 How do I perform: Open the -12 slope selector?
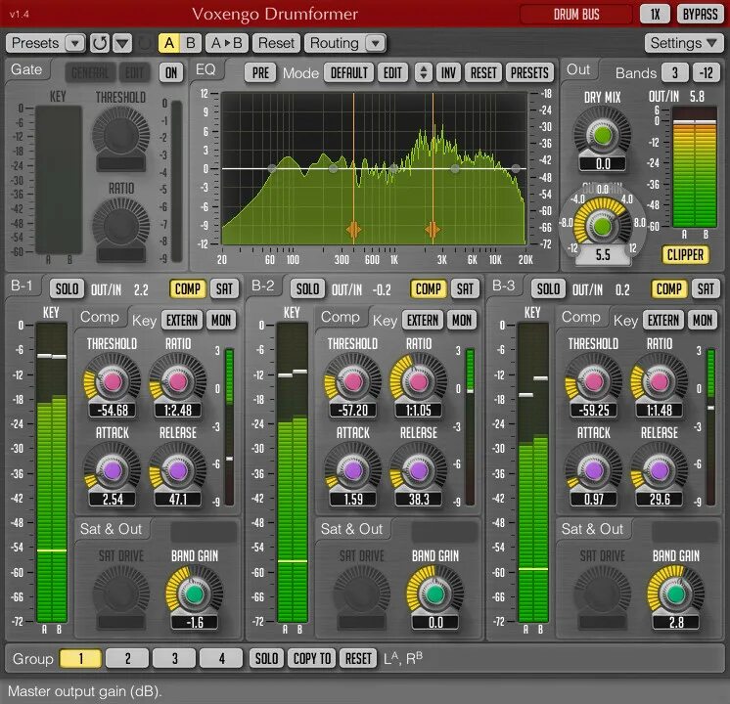click(x=707, y=72)
